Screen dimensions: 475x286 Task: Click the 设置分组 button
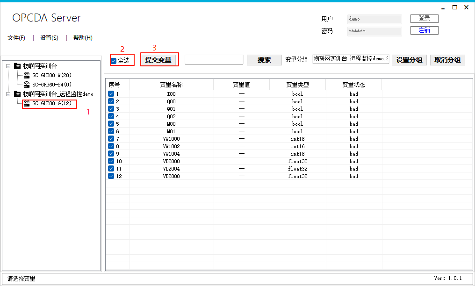409,60
